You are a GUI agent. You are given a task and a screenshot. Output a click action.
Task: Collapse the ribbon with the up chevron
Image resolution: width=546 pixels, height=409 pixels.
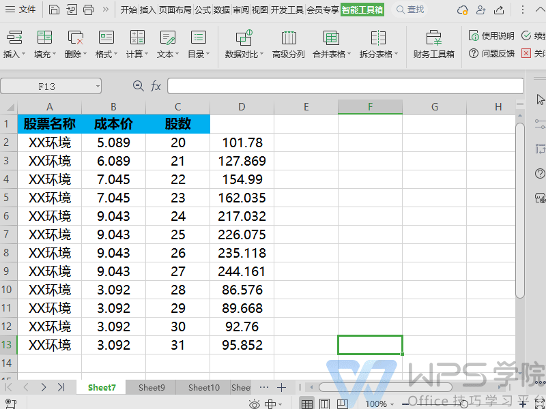point(540,10)
